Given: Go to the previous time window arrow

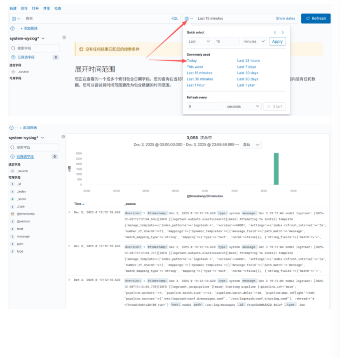Looking at the screenshot, I should coord(275,33).
